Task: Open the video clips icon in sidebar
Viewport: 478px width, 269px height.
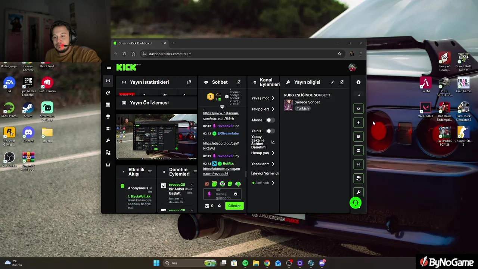Action: pos(108,129)
